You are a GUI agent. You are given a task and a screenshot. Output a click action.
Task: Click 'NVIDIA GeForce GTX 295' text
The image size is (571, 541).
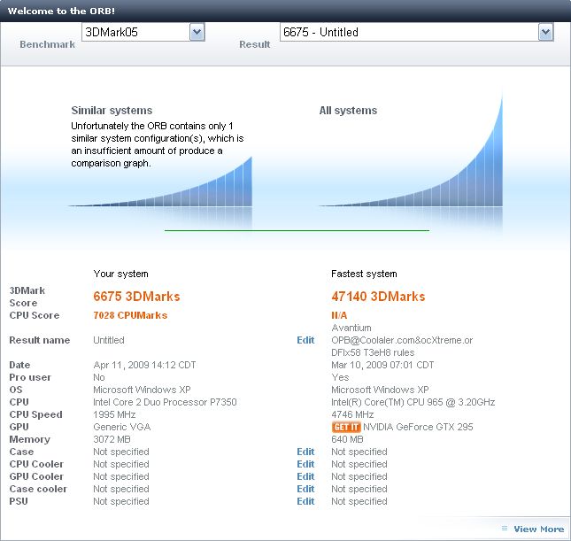tap(418, 427)
